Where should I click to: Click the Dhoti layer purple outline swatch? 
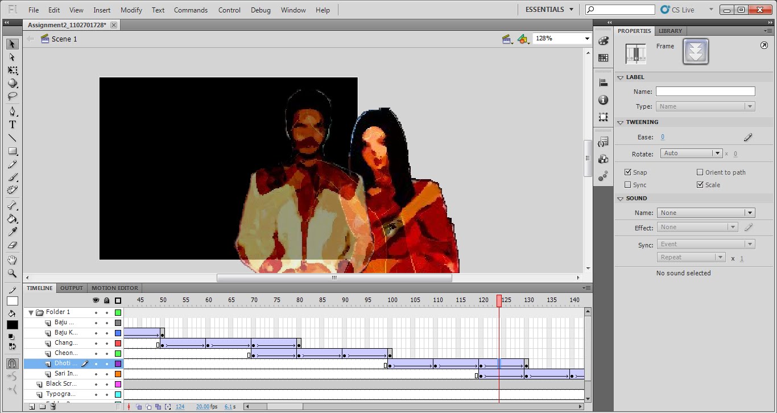pyautogui.click(x=118, y=364)
